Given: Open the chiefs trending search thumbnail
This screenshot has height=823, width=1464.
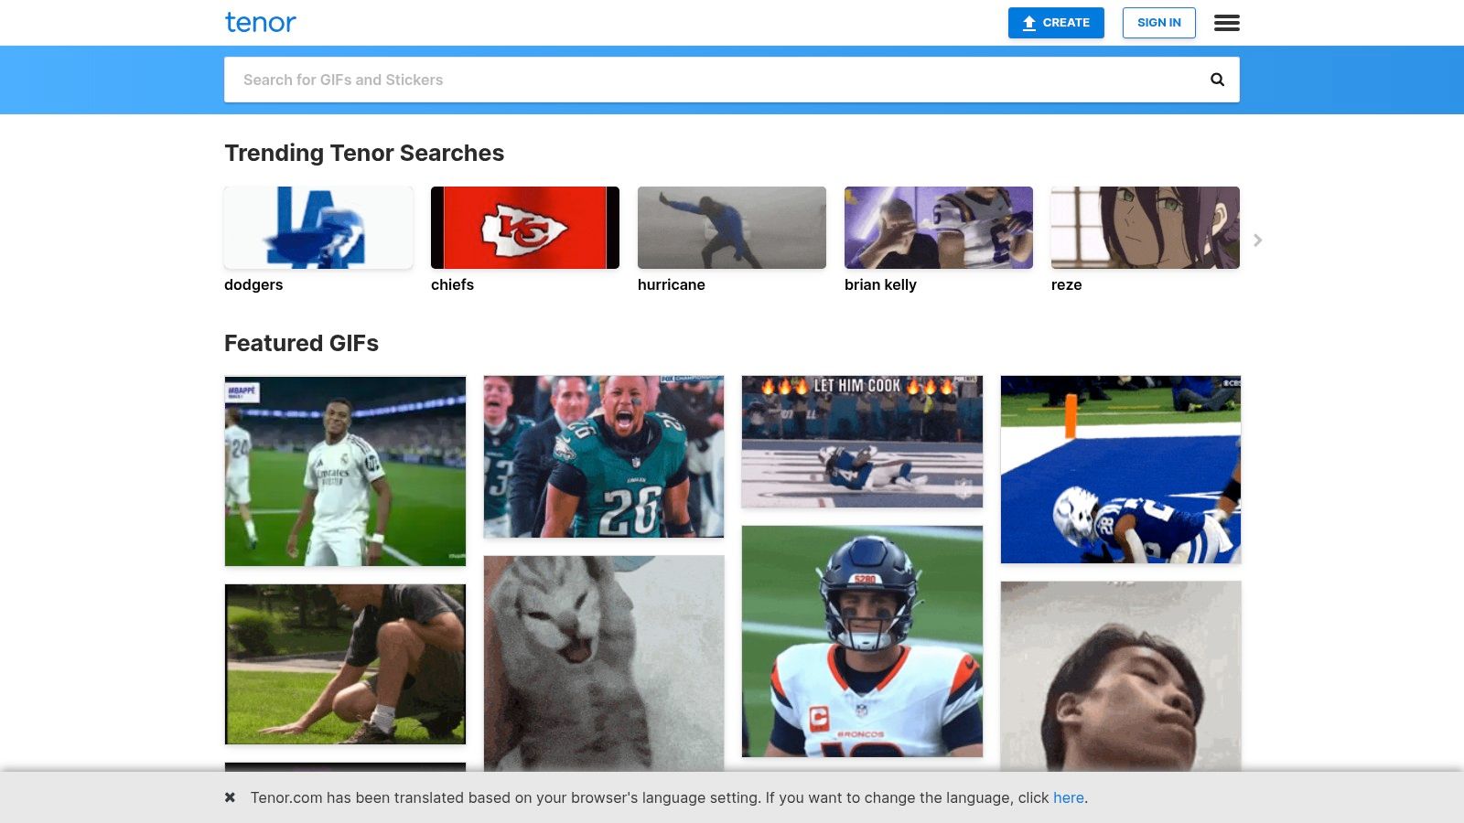Looking at the screenshot, I should click(x=525, y=228).
